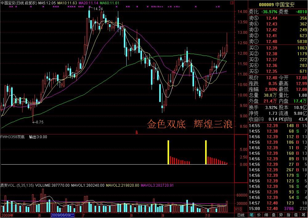308x218 pixels.
Task: Switch to the 盘 tab
Action: pyautogui.click(x=274, y=215)
